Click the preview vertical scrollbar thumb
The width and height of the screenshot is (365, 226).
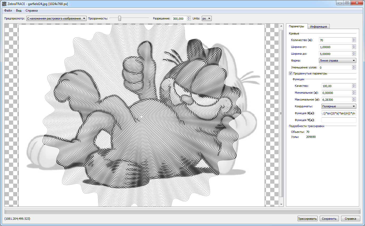[x=281, y=113]
